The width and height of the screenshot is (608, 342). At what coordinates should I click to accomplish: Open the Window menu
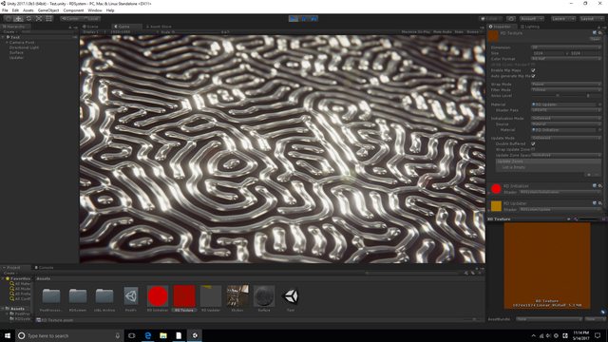(95, 10)
